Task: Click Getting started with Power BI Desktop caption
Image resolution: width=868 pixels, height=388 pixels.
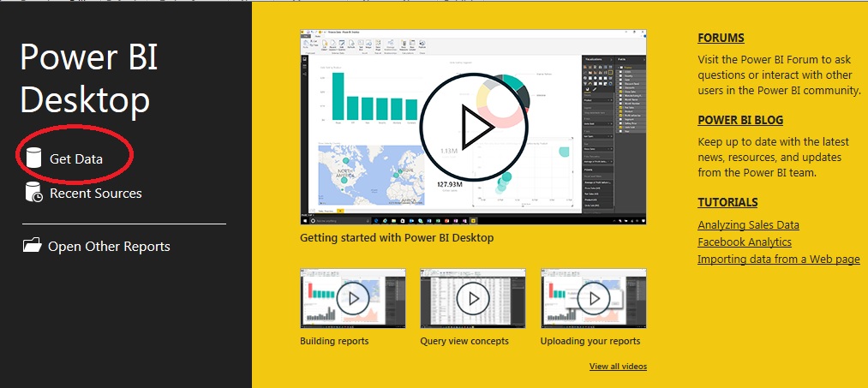Action: click(x=397, y=238)
